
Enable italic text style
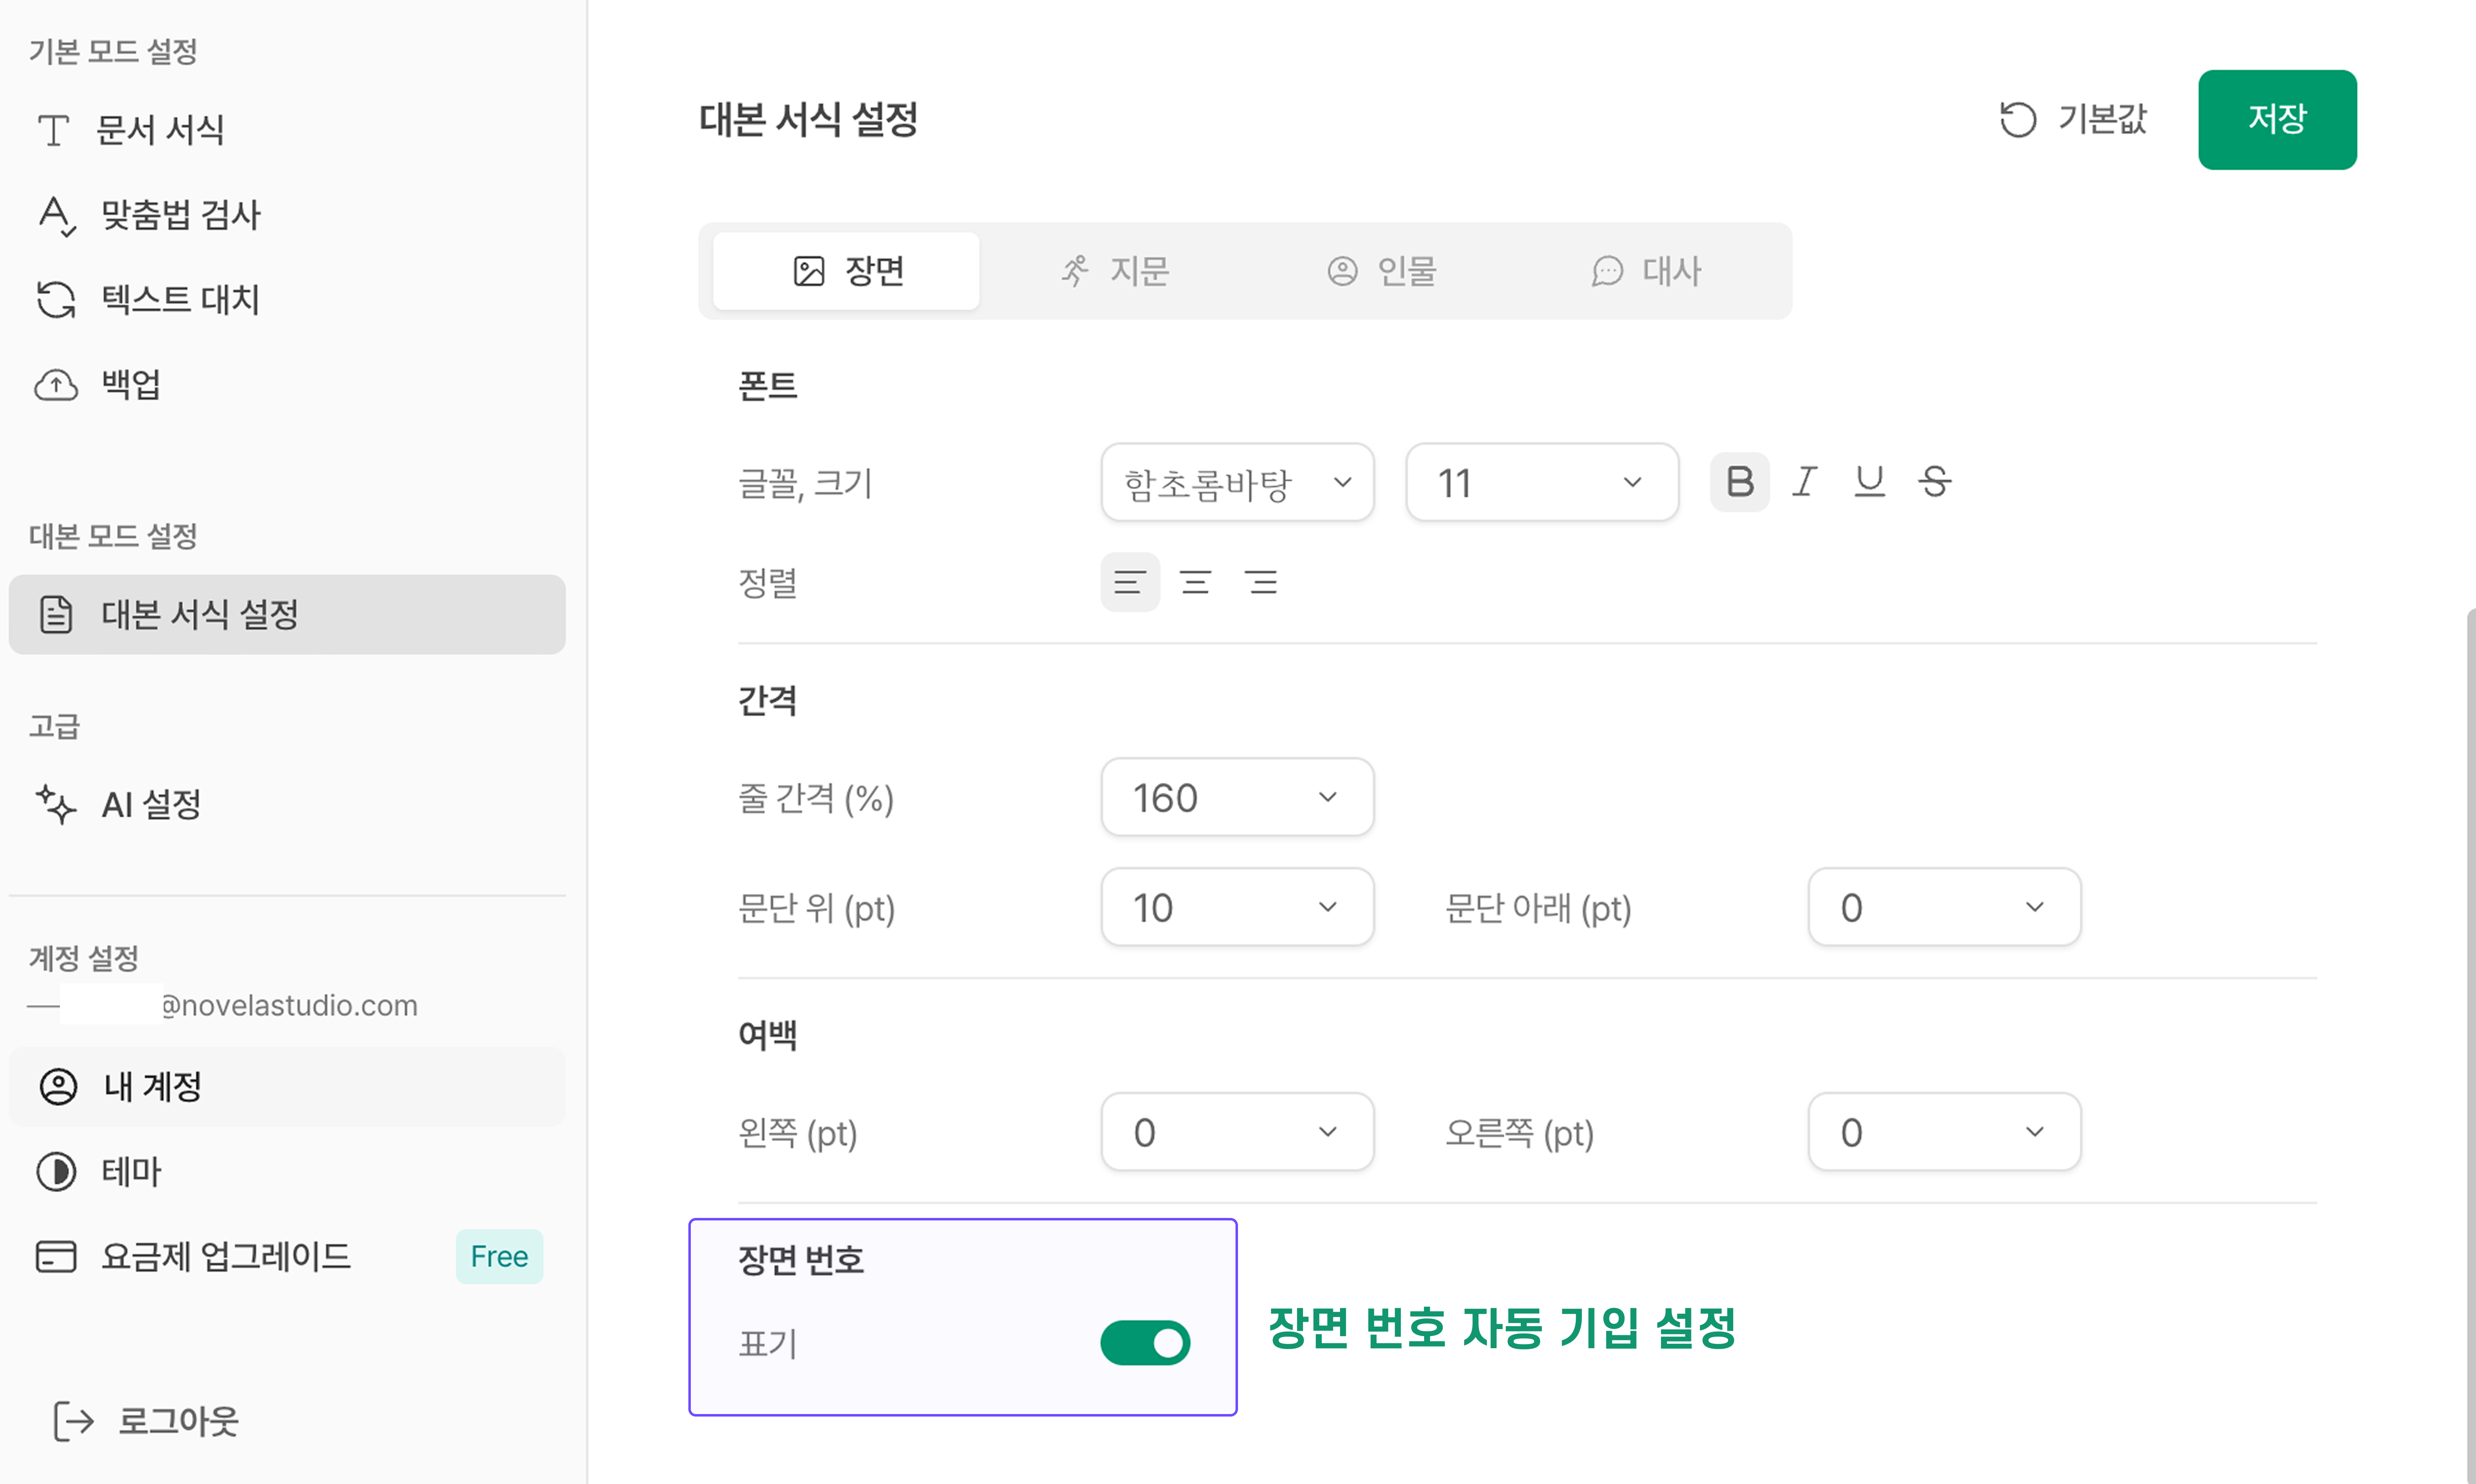tap(1804, 482)
